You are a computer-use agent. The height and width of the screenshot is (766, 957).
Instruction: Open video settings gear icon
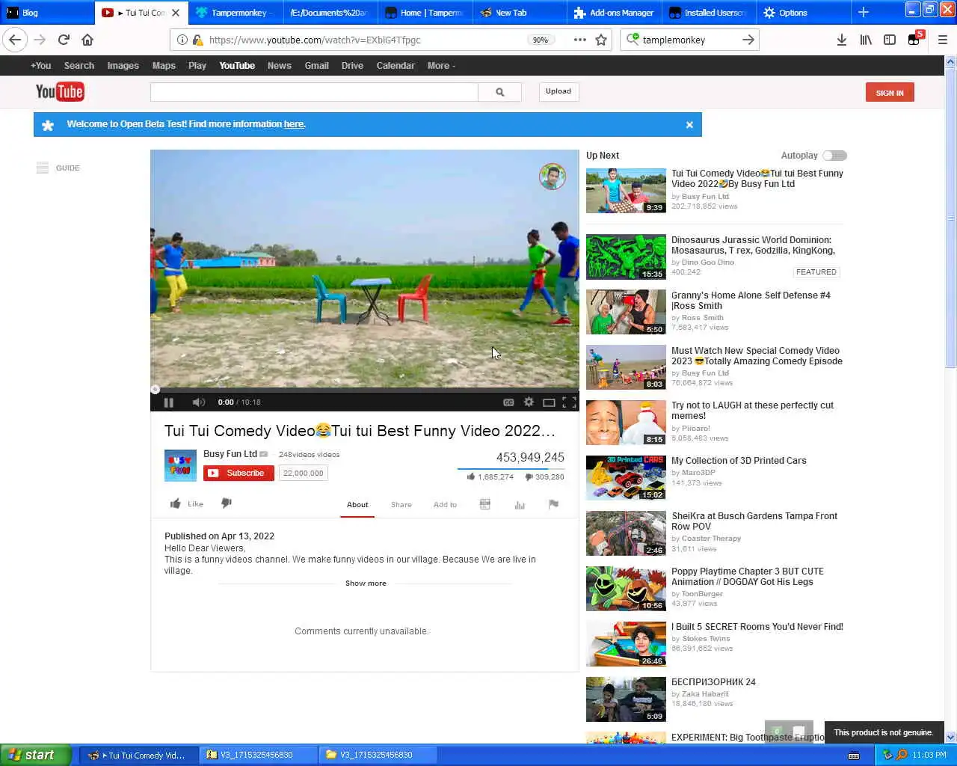click(x=529, y=402)
